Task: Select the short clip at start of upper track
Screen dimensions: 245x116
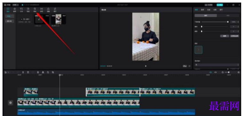Action: tap(31, 92)
